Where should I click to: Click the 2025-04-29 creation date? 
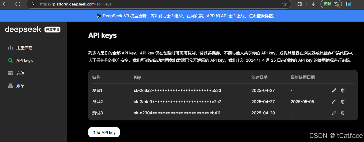coord(263,113)
